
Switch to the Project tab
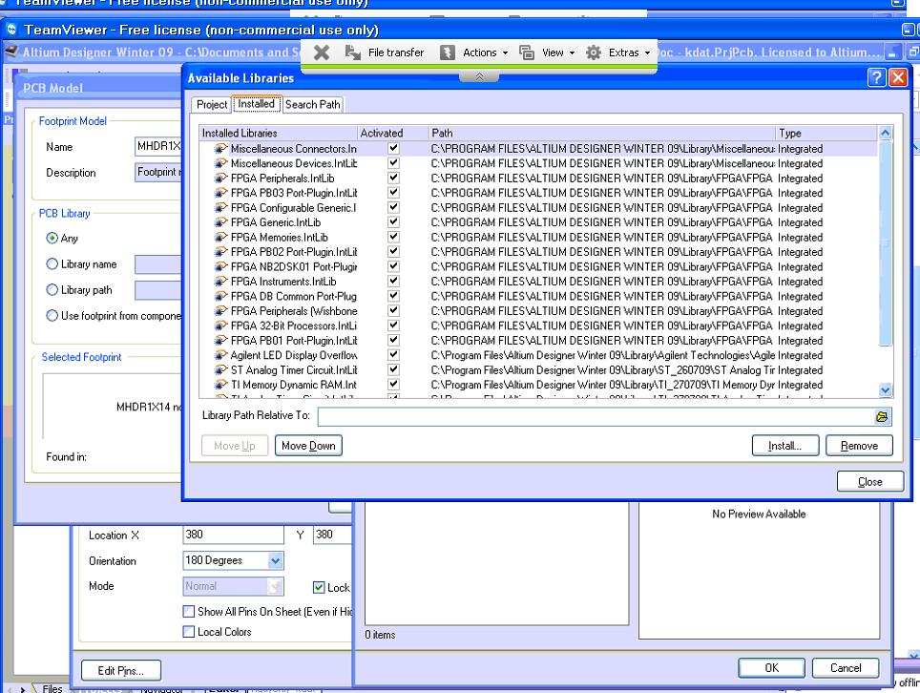(212, 105)
